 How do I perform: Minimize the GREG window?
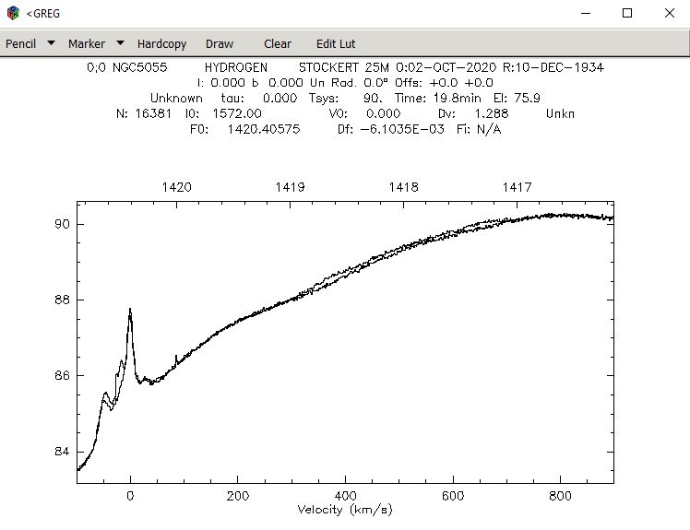pyautogui.click(x=586, y=13)
